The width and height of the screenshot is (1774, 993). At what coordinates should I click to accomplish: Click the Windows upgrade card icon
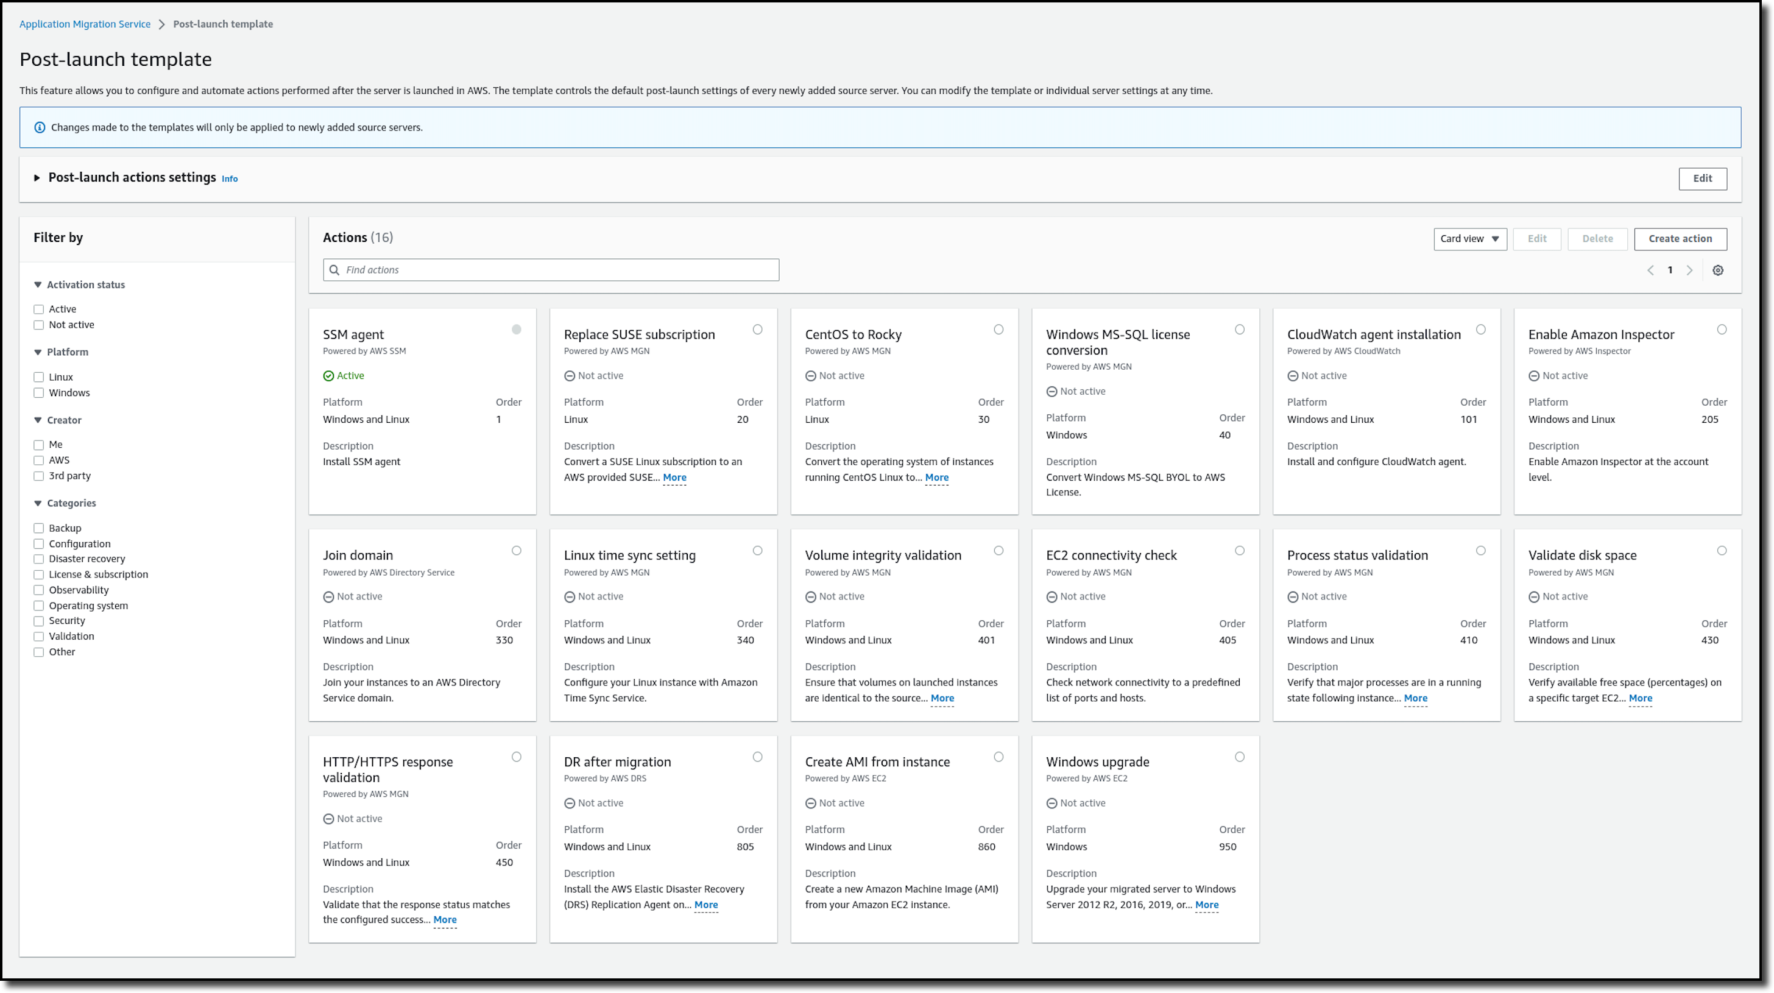1242,757
